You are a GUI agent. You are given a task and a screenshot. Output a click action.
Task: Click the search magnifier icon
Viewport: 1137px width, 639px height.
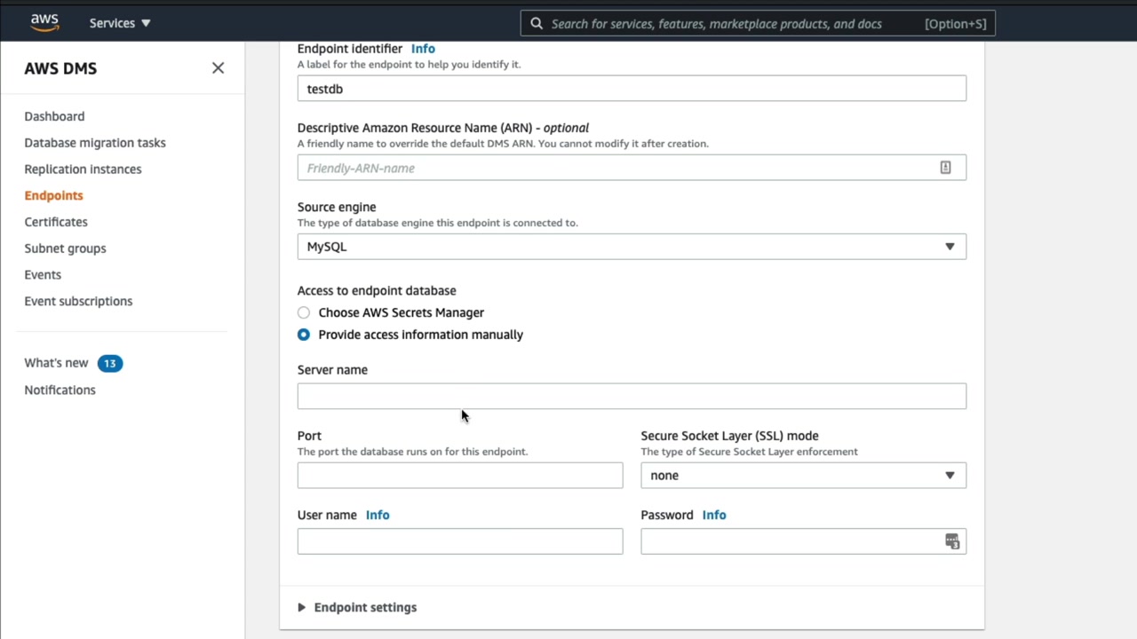tap(537, 24)
